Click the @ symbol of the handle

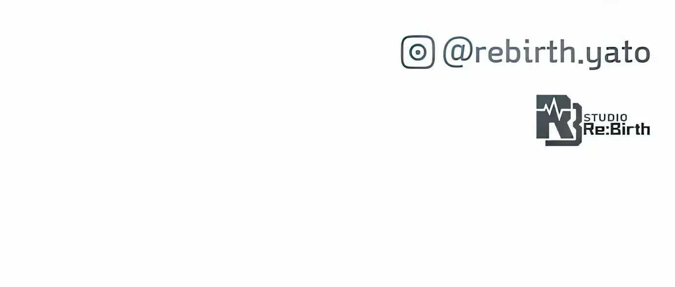point(457,52)
